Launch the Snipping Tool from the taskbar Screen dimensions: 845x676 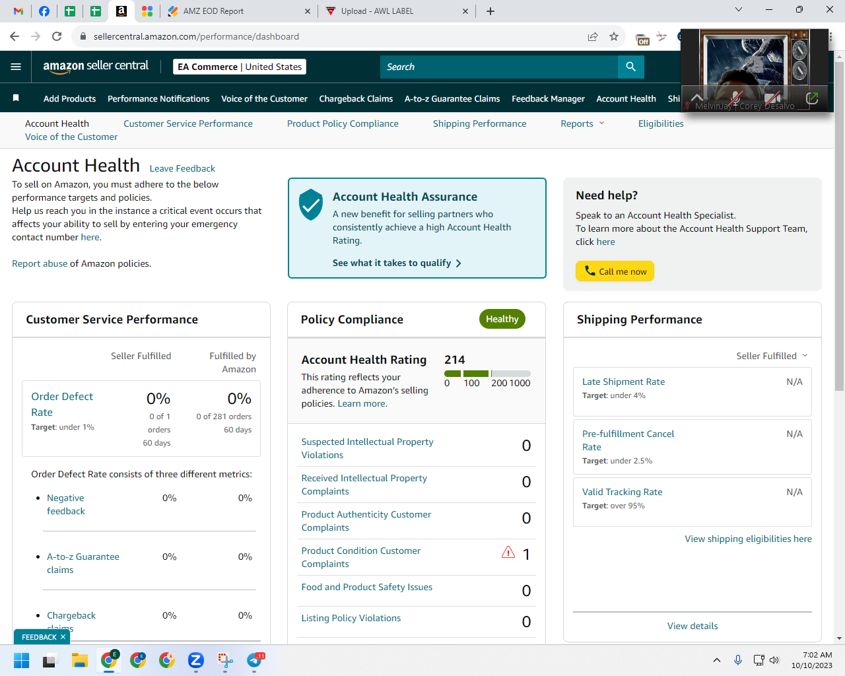click(225, 660)
